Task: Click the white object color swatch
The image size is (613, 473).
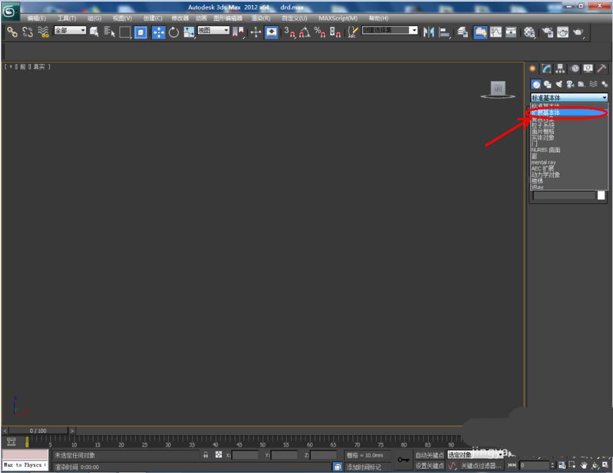Action: point(601,196)
